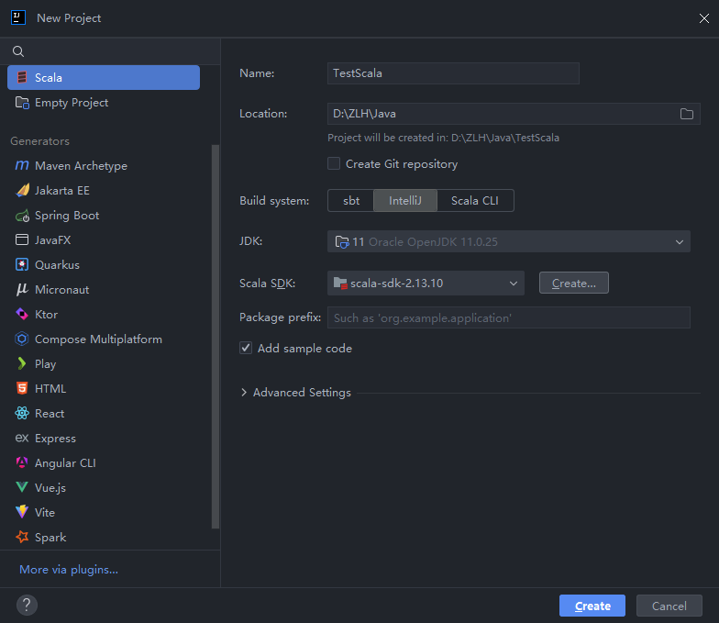719x623 pixels.
Task: Click the Empty Project icon
Action: (x=22, y=103)
